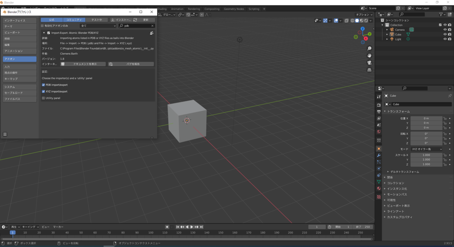Viewport: 454px width, 247px height.
Task: Open the rotation mode XYZ オイラー角 dropdown
Action: click(427, 149)
